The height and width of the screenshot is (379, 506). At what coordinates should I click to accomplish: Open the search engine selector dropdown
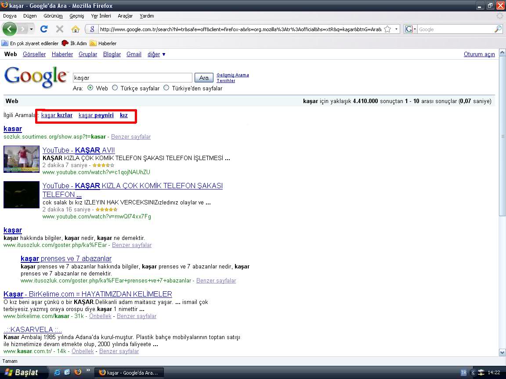411,29
